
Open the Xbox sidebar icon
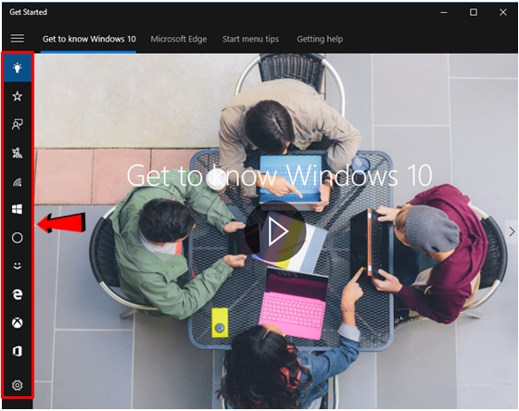click(18, 322)
